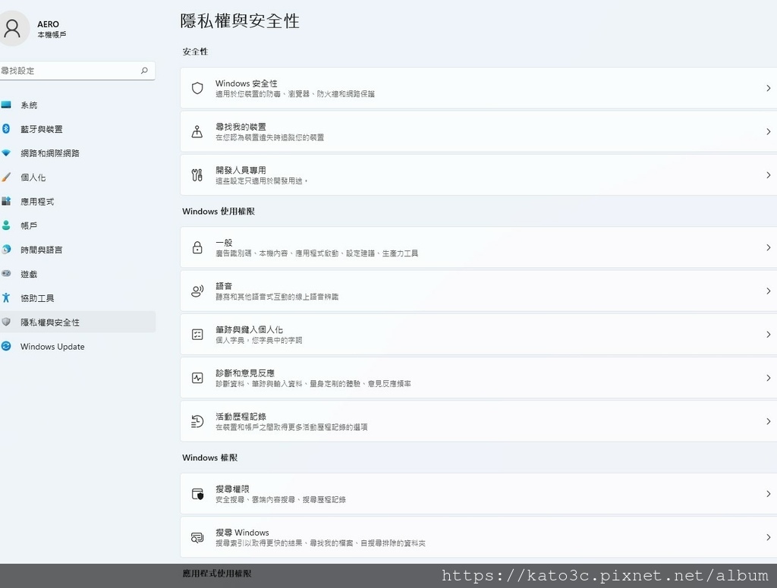Viewport: 777px width, 588px height.
Task: Click the apps icon for 應用程式
Action: point(6,201)
